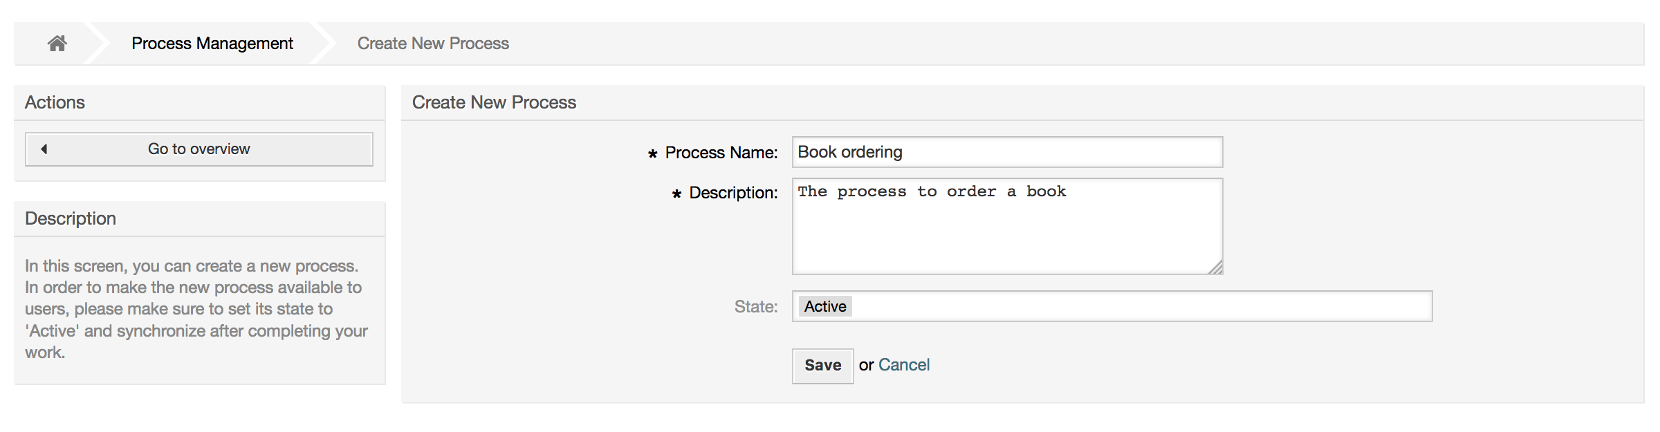Expand the Description textarea resize handle

pyautogui.click(x=1216, y=268)
